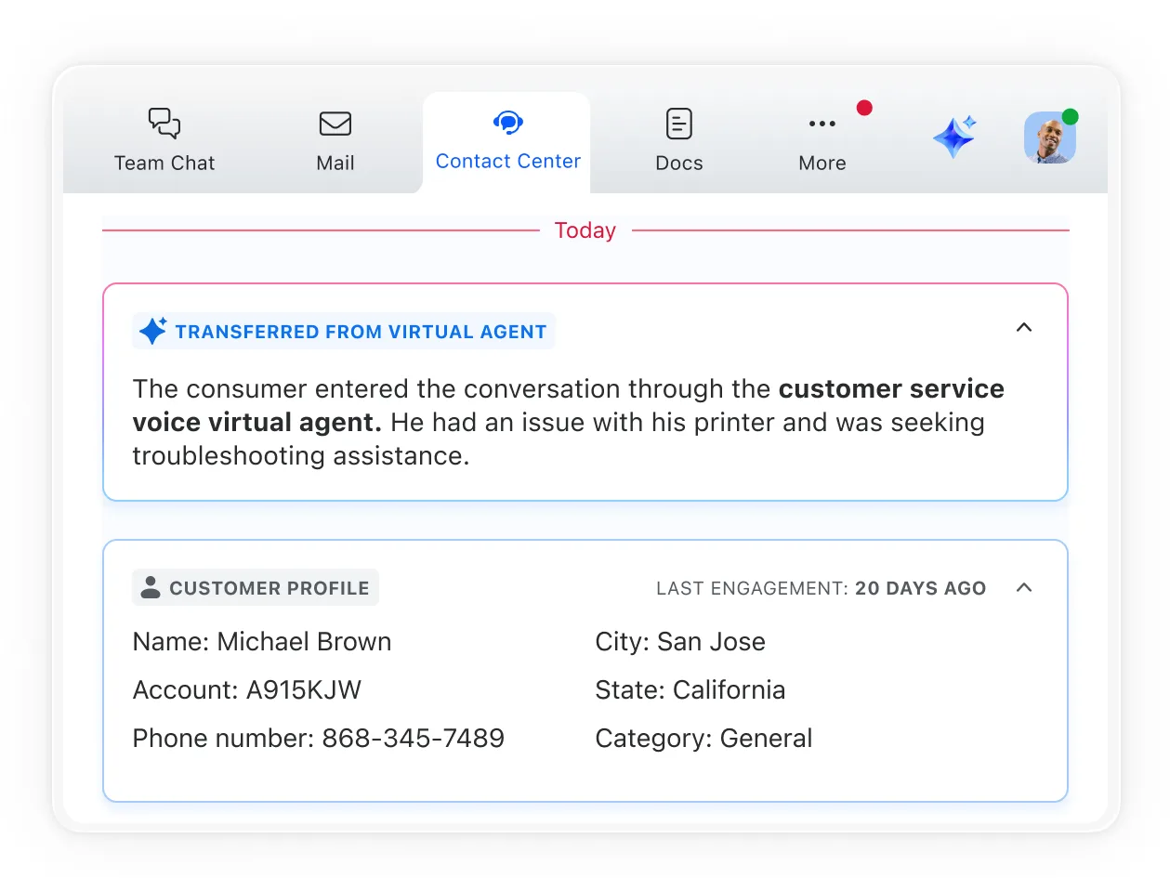Screen dimensions: 1170x878
Task: Click the Last Engagement 20 Days Ago label
Action: tap(821, 587)
